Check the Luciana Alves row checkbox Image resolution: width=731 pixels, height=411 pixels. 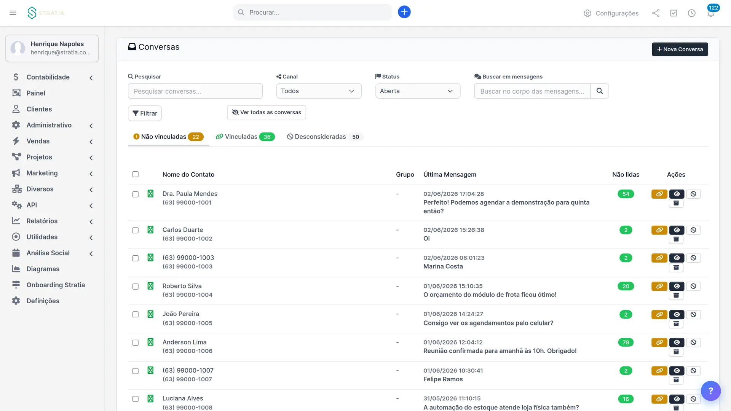coord(135,399)
